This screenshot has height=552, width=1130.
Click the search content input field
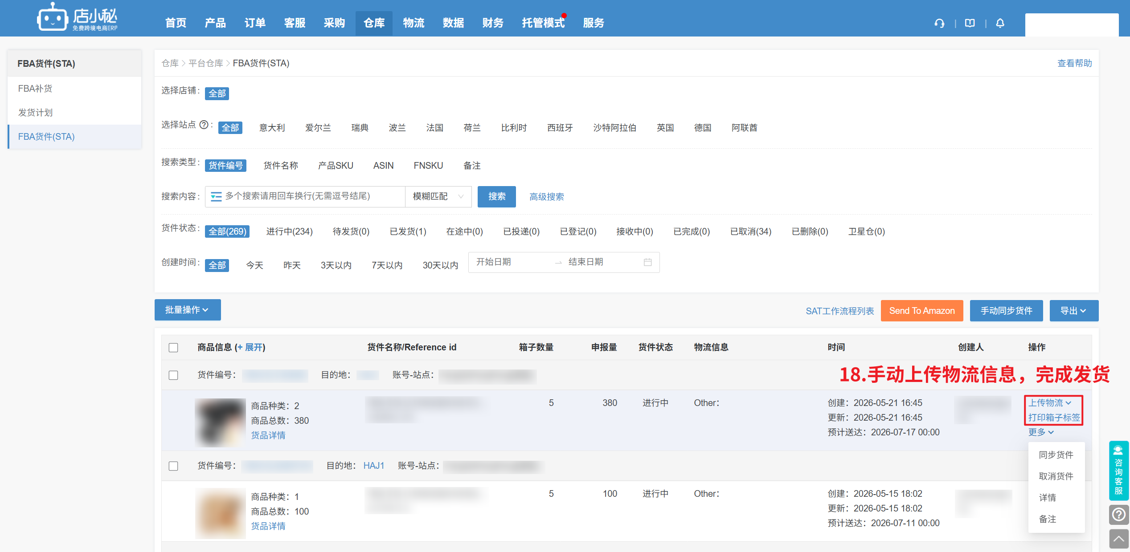pyautogui.click(x=305, y=196)
